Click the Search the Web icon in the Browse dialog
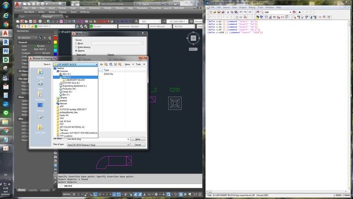Screen dimensions: 353x199 pos(111,64)
